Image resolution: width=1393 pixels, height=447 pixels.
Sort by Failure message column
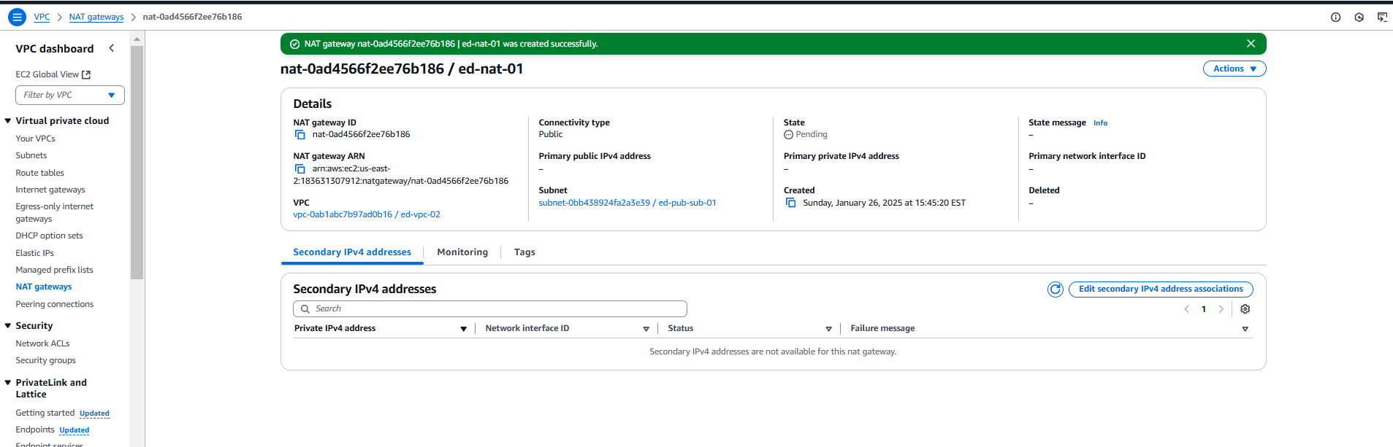(1245, 329)
